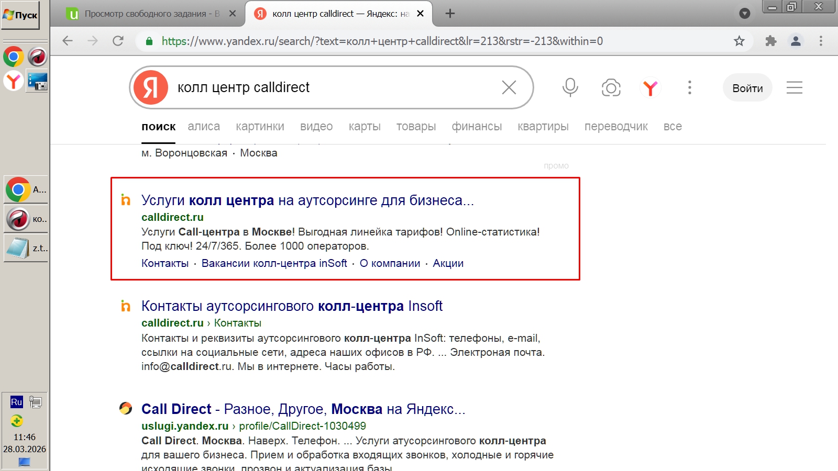Launch Chrome from quick launch bar
838x471 pixels.
[x=14, y=57]
